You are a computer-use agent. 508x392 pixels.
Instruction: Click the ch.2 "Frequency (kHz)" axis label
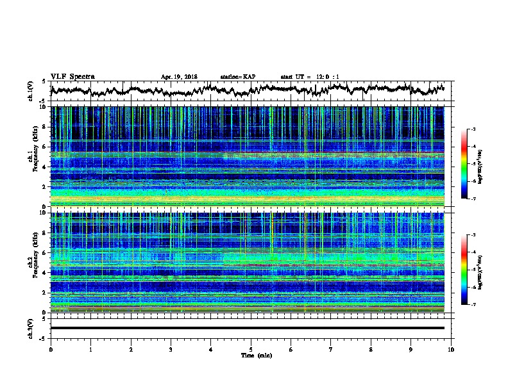click(35, 255)
